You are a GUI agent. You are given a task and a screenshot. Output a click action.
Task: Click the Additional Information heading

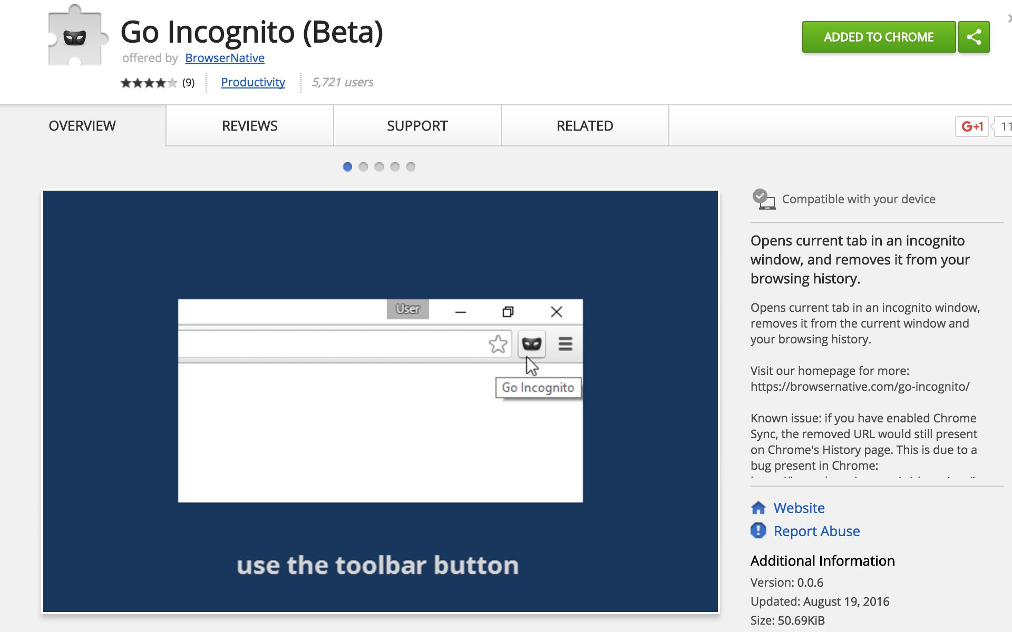(x=822, y=561)
